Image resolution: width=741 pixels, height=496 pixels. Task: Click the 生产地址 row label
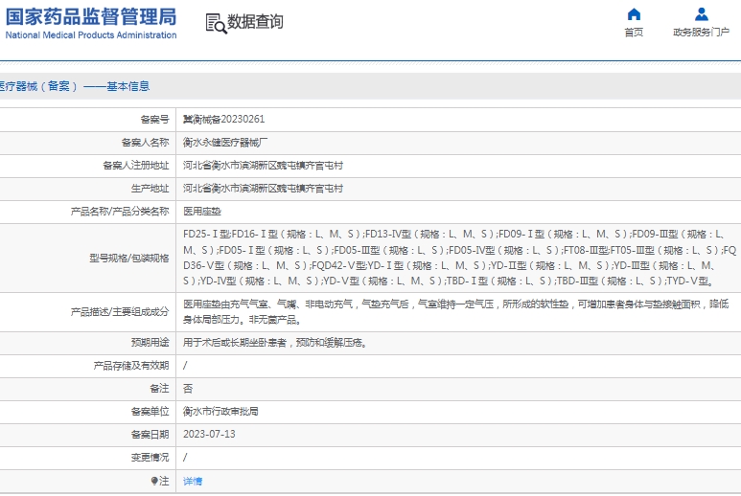(150, 189)
